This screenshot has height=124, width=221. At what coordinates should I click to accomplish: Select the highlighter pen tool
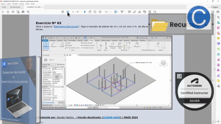point(134,12)
